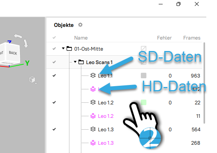Click the frame count 11

point(198,116)
